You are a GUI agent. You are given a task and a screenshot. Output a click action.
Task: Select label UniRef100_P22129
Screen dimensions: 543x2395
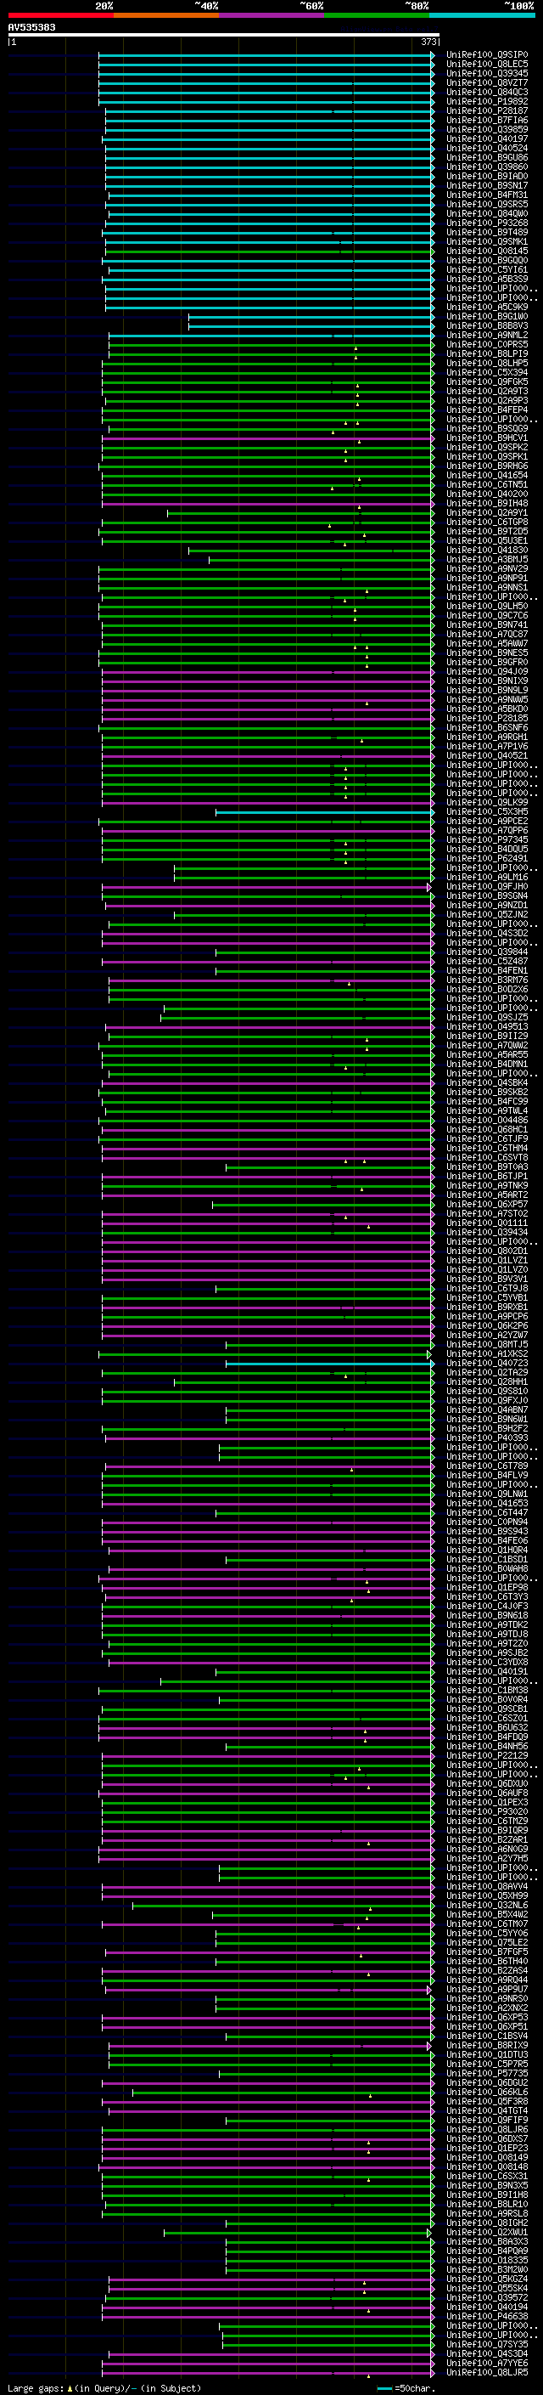(x=487, y=1755)
